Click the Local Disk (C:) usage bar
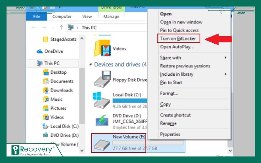261x163 pixels. 130,100
